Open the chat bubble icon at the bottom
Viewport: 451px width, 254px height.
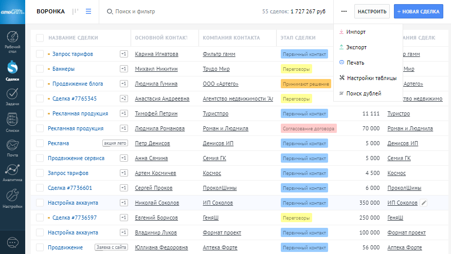click(x=12, y=242)
